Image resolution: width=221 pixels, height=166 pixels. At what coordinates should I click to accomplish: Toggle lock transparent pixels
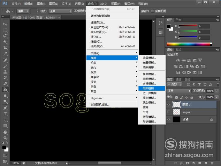pos(177,97)
